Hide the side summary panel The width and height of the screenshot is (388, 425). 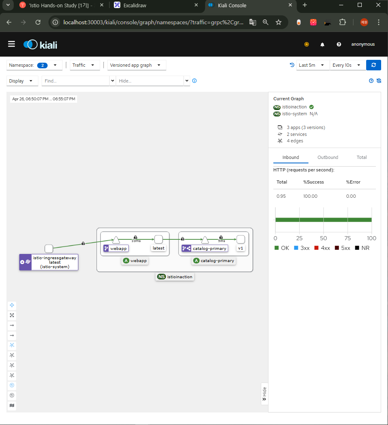(264, 394)
